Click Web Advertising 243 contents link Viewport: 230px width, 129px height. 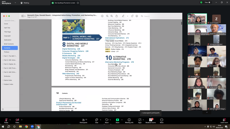(x=70, y=73)
